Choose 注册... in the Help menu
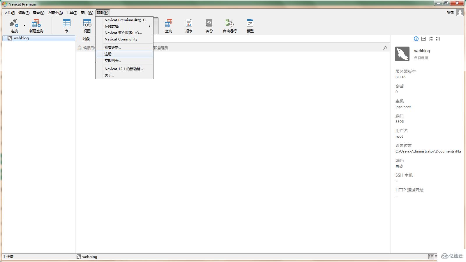 coord(124,54)
